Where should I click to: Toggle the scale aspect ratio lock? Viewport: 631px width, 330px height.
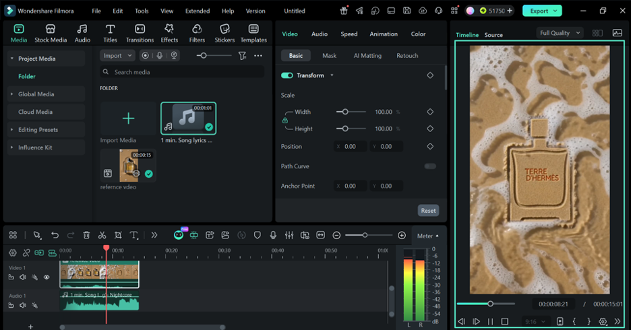coord(285,120)
